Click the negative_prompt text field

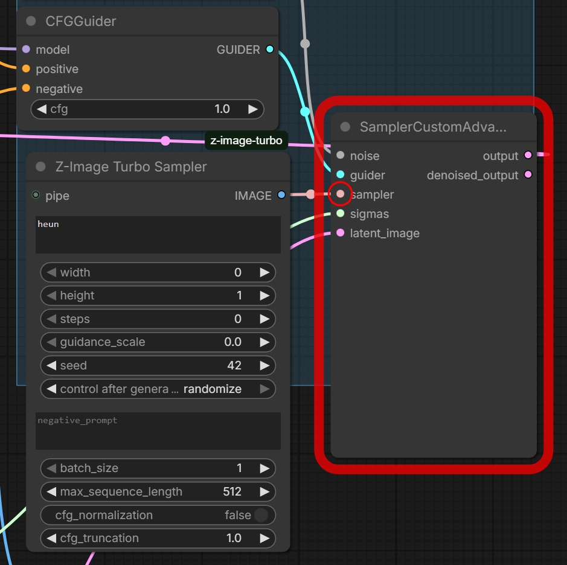[158, 431]
